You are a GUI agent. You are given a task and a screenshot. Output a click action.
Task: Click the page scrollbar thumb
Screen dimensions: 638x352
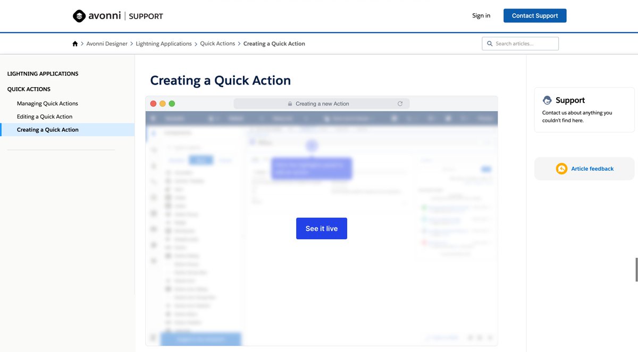tap(636, 270)
